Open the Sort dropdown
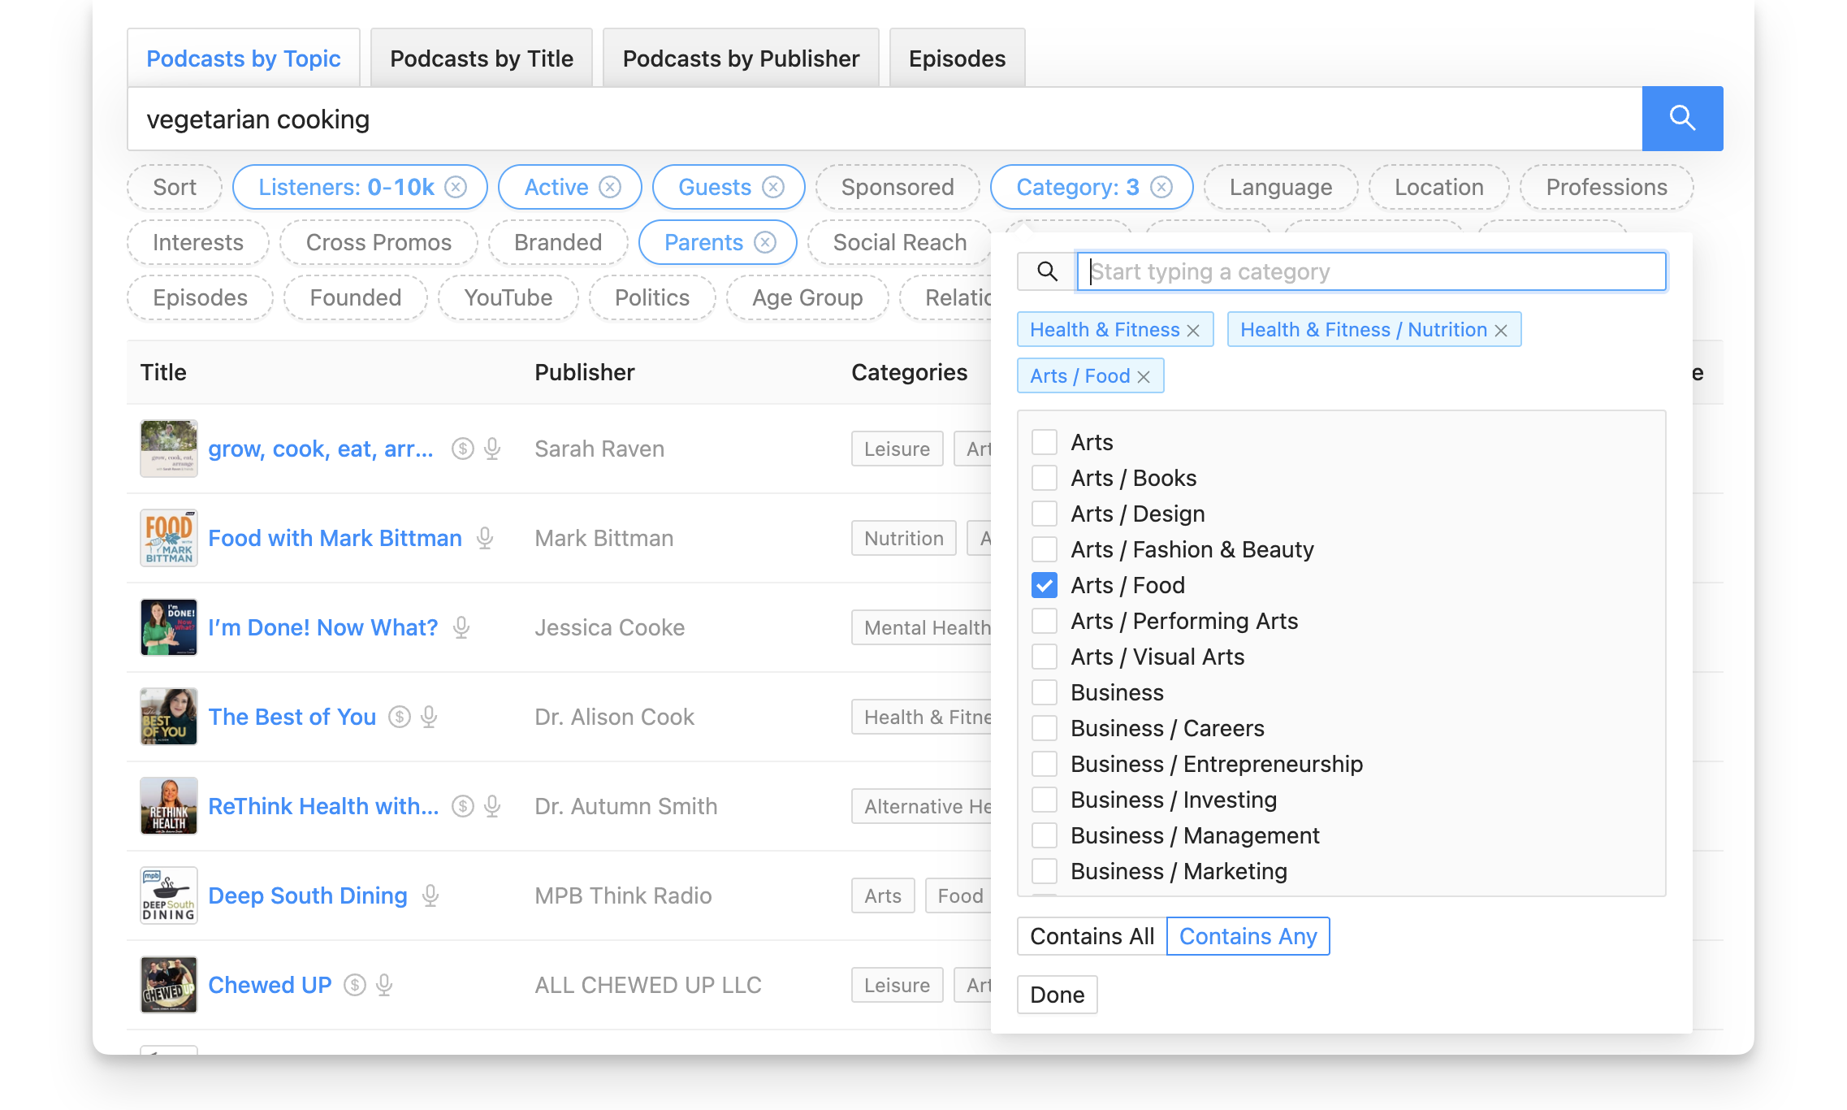The image size is (1847, 1110). (x=175, y=188)
